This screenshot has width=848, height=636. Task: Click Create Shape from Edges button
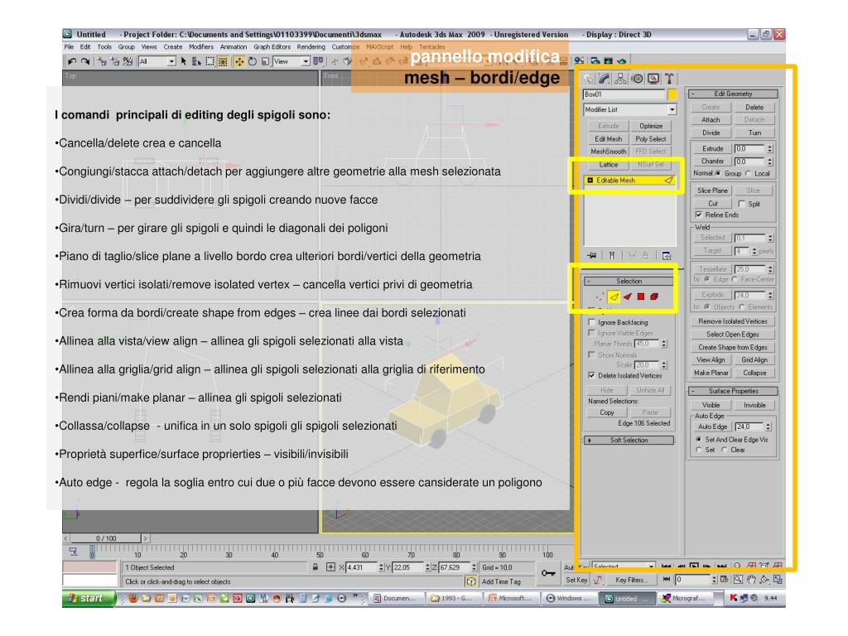733,347
